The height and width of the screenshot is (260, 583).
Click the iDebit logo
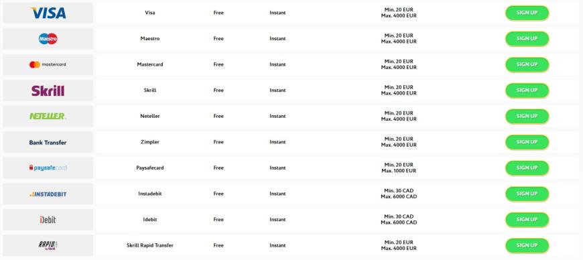[x=48, y=220]
